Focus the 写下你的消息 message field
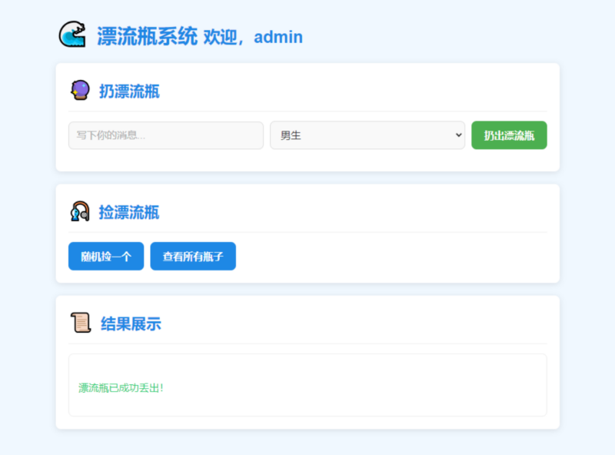 (165, 135)
